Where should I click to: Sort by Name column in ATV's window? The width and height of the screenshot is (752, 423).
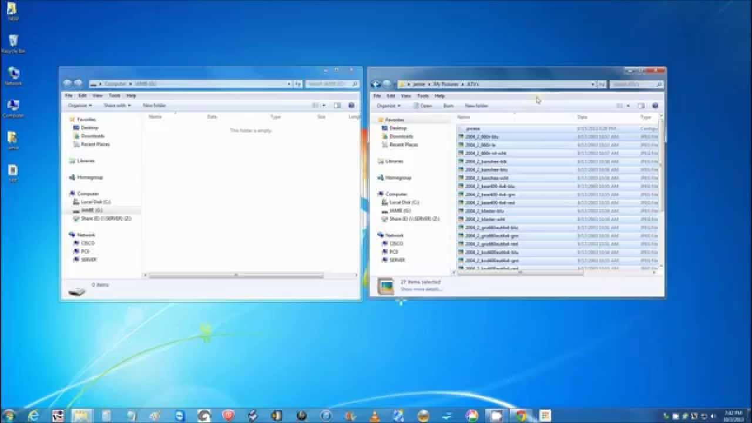(x=464, y=117)
